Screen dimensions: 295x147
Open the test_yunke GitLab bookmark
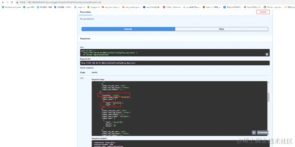click(131, 7)
